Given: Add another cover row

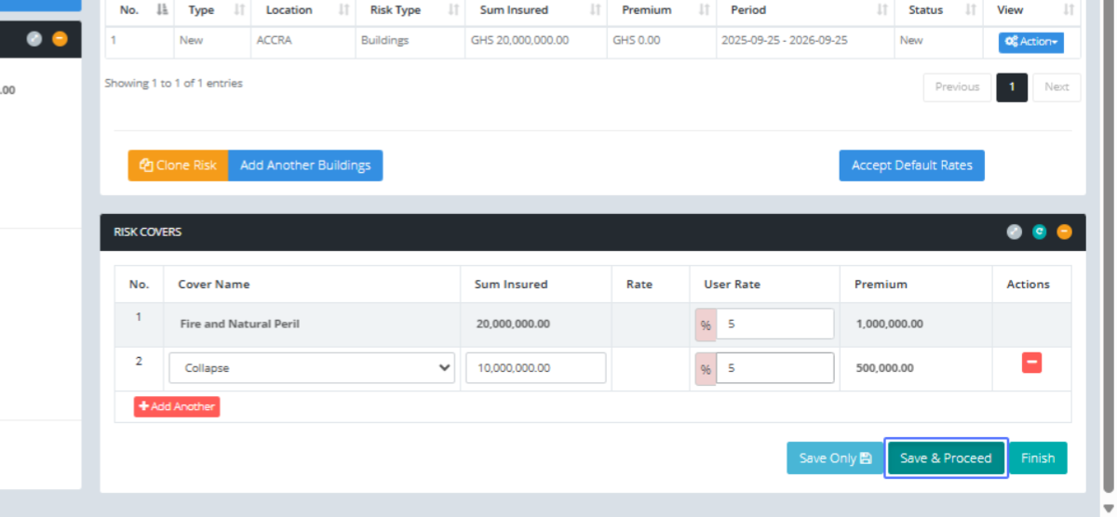Looking at the screenshot, I should [x=177, y=406].
